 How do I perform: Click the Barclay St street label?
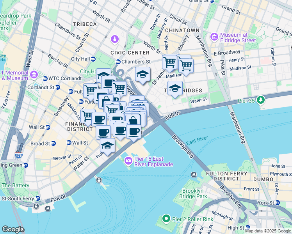(x=58, y=61)
